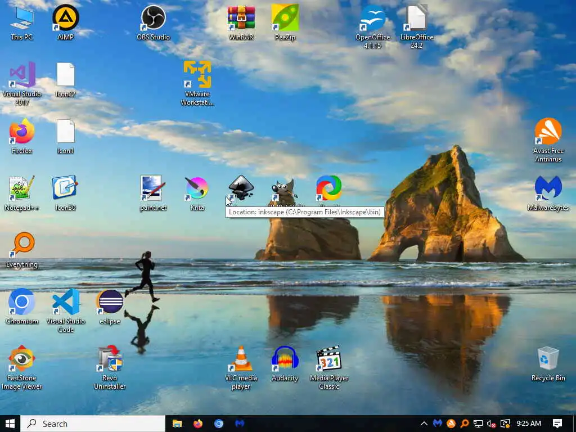Select the Chromium desktop shortcut
The image size is (576, 432).
[22, 307]
